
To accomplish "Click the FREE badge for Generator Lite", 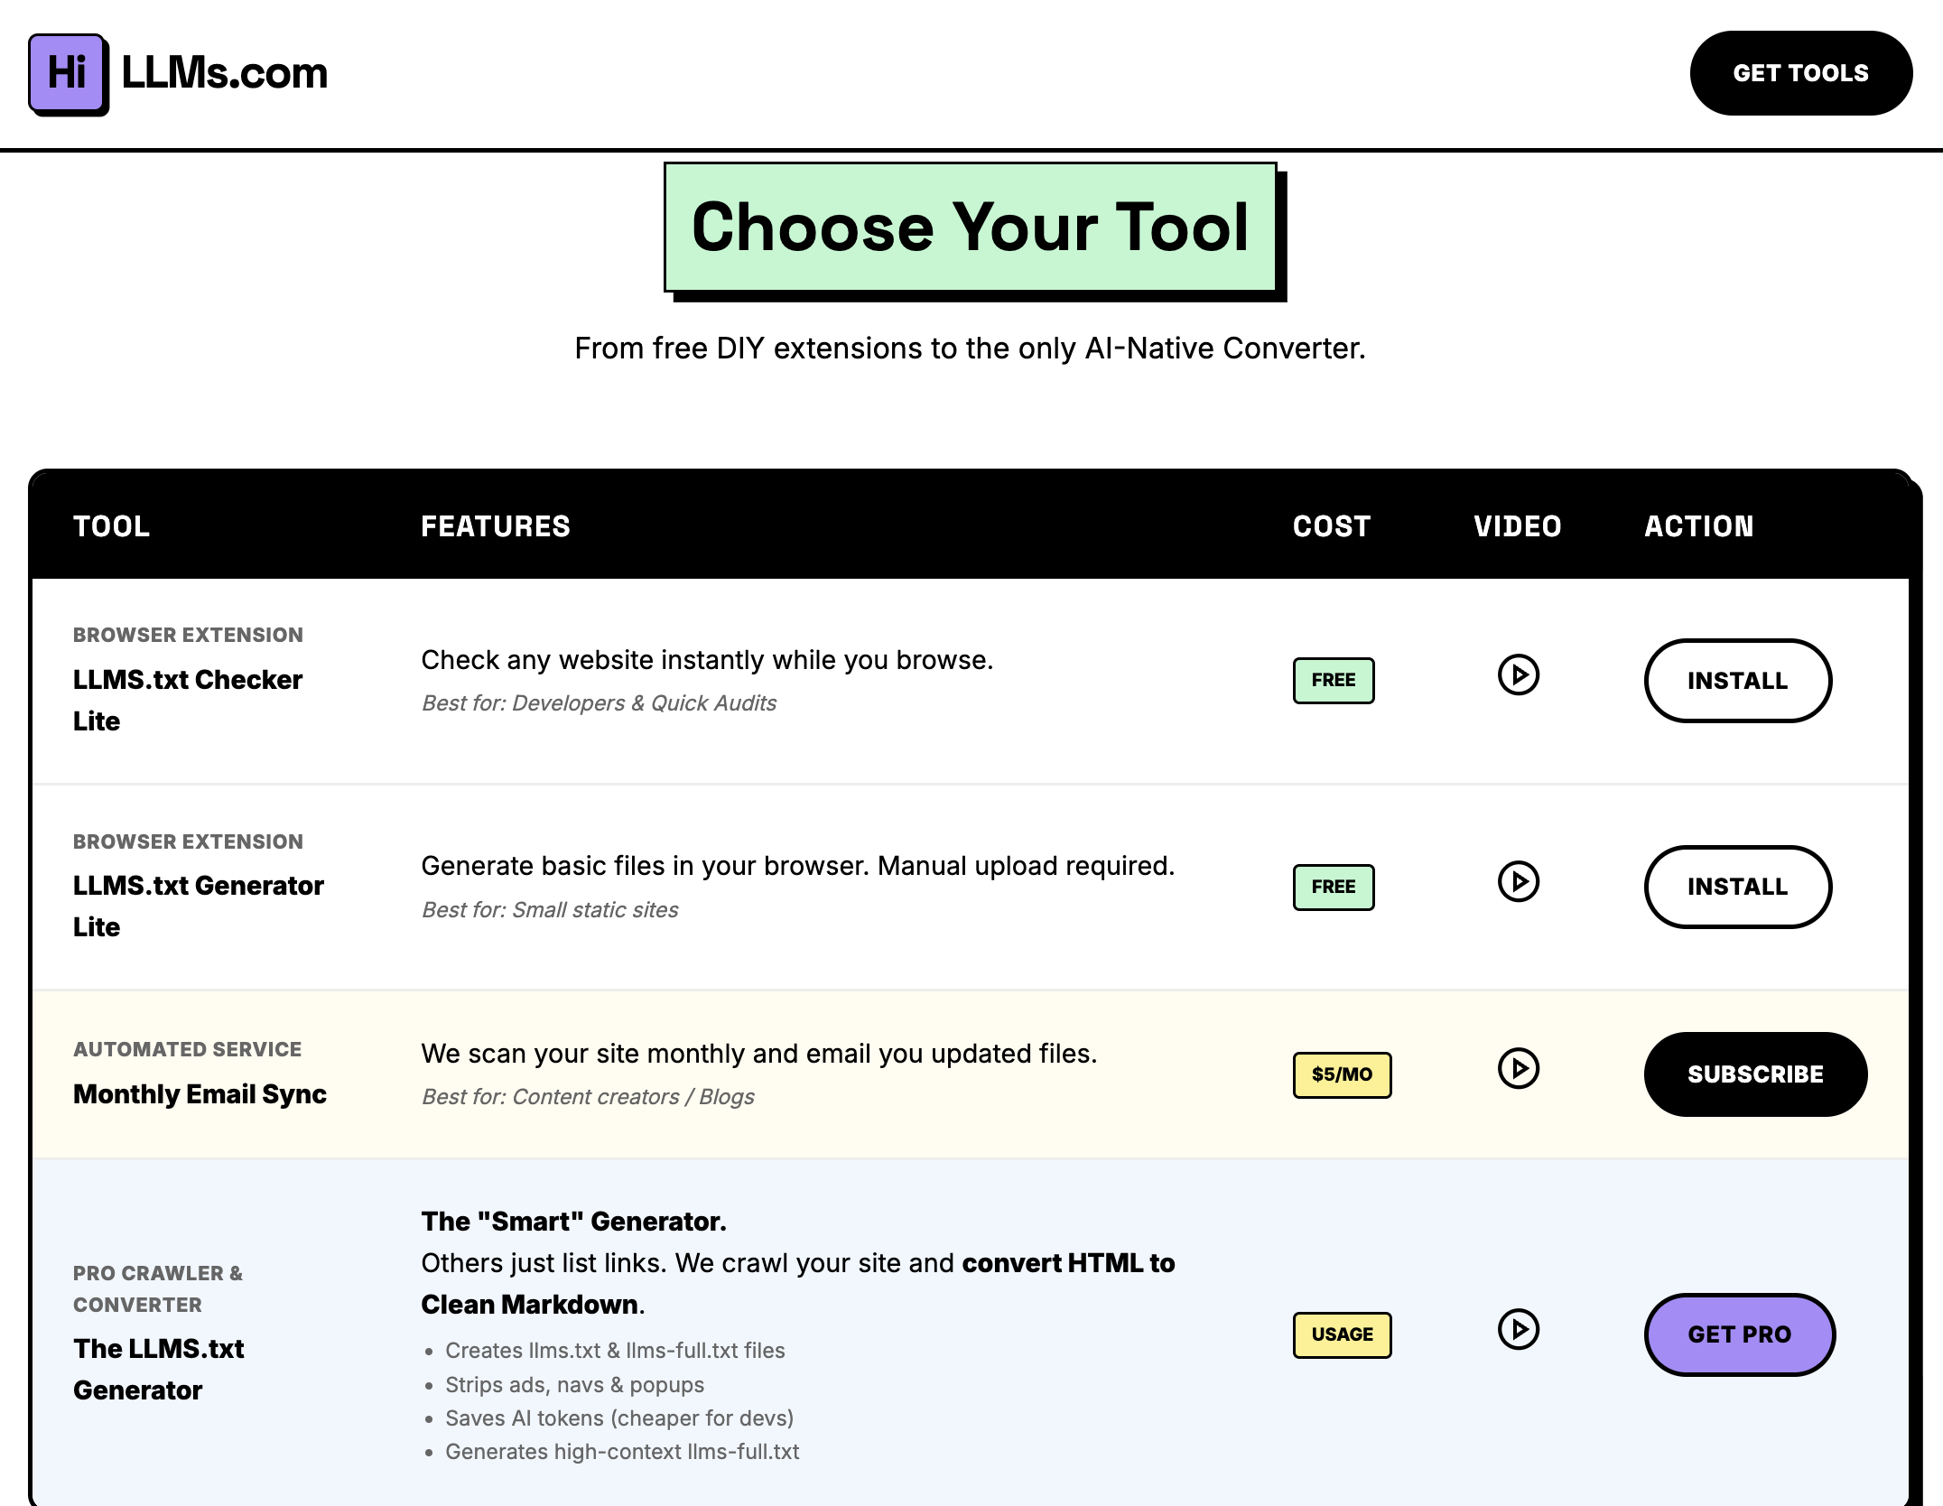I will coord(1334,887).
